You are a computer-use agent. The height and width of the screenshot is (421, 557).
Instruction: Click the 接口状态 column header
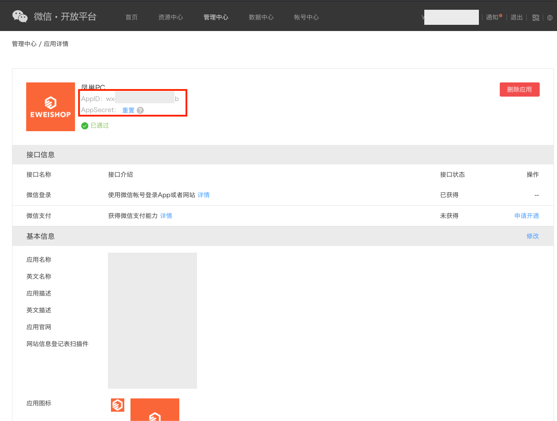453,175
